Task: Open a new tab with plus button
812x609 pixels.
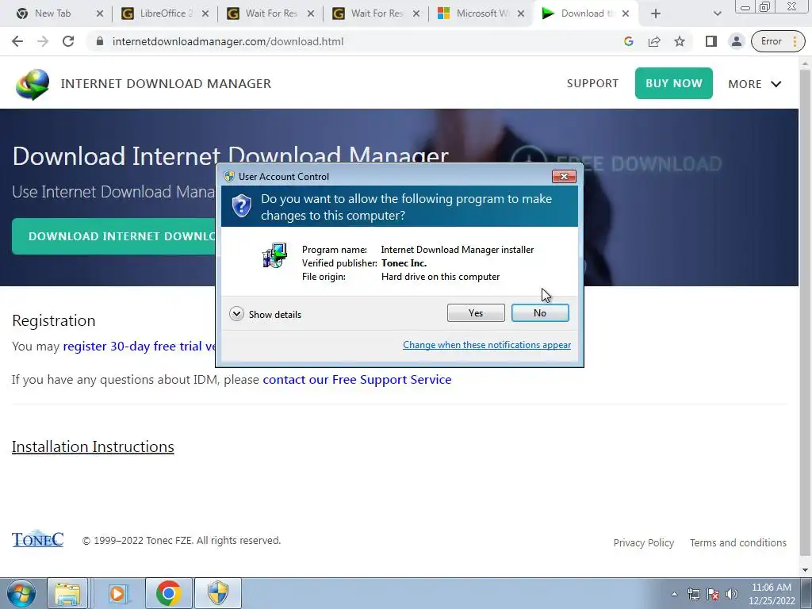Action: pos(656,13)
